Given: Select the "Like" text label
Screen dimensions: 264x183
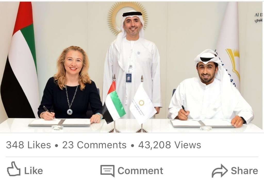Looking at the screenshot, I should click(34, 171).
